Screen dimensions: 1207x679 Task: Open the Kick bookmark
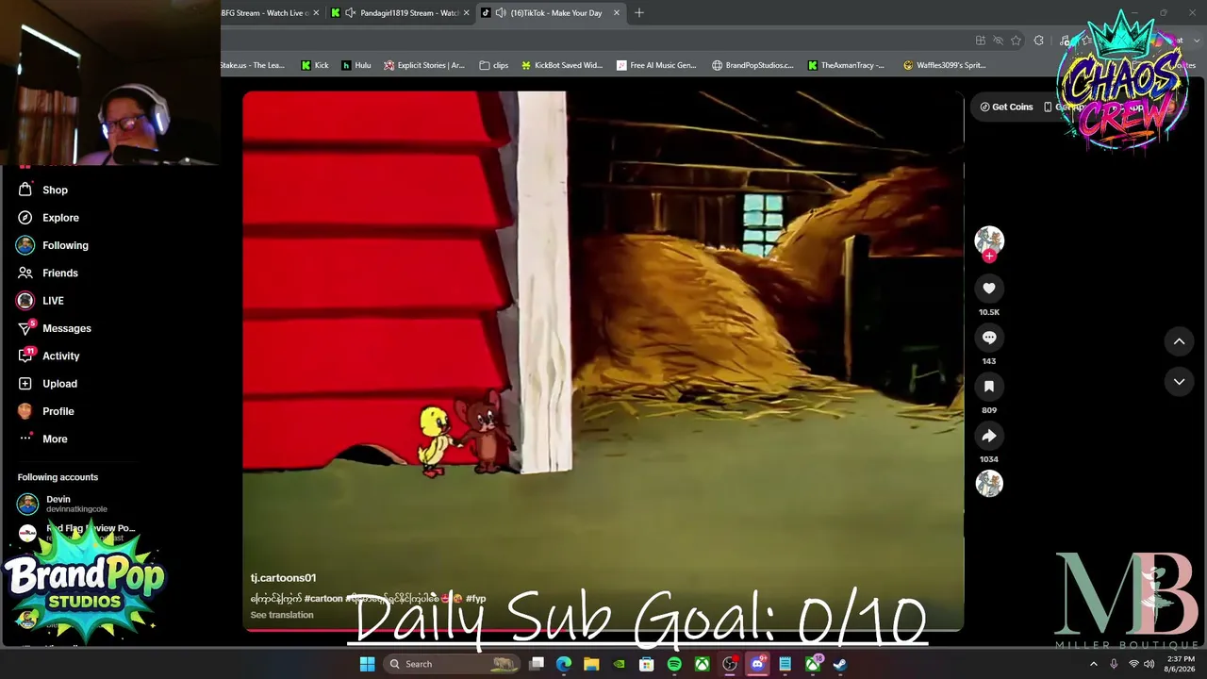[315, 65]
